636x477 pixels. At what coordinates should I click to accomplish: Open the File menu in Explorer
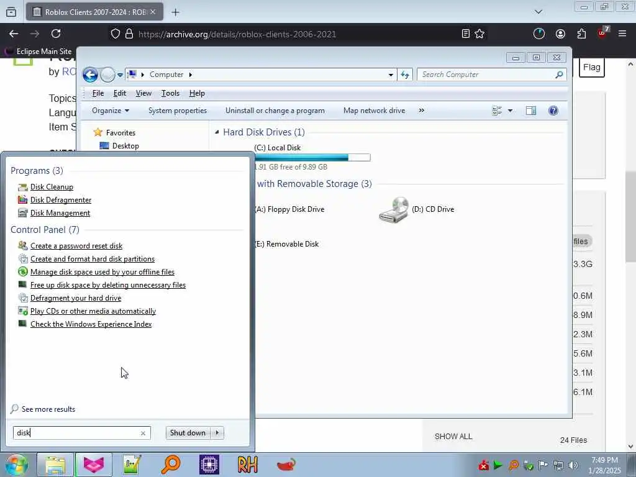[98, 93]
